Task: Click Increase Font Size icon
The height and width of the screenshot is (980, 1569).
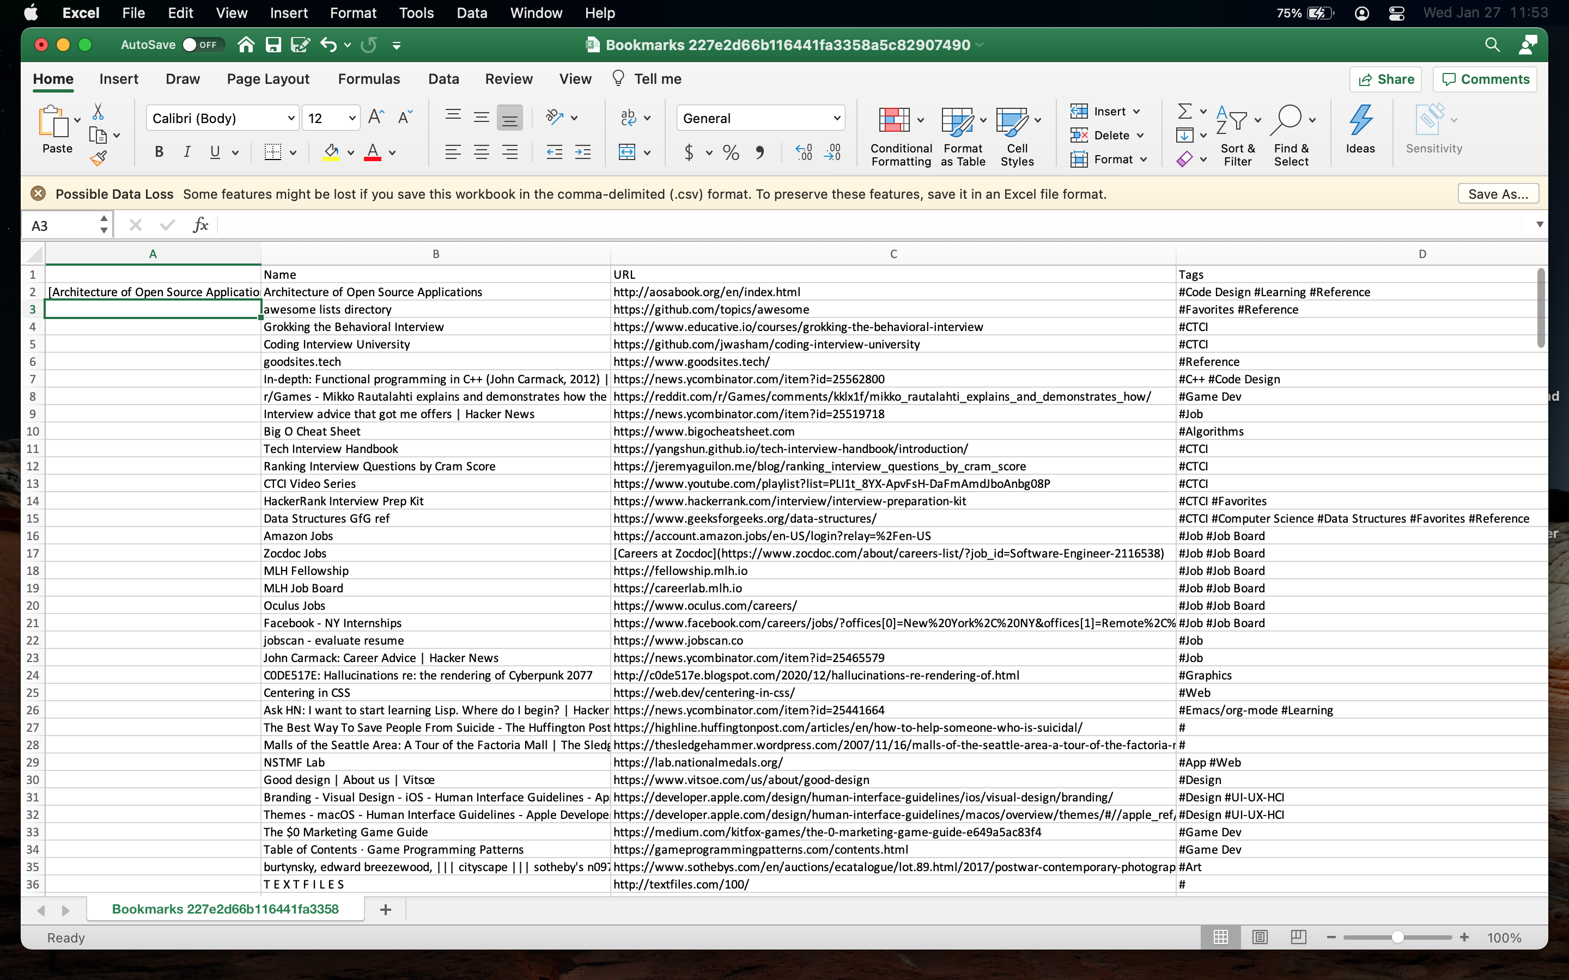Action: click(x=376, y=117)
